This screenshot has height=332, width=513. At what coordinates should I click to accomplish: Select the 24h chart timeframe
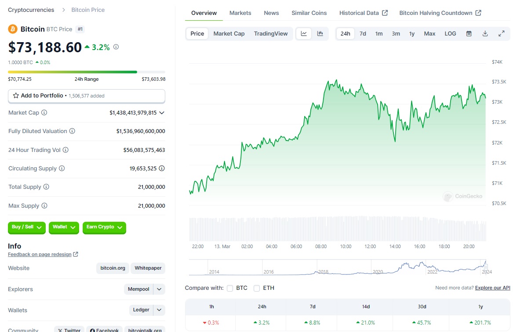pos(346,34)
